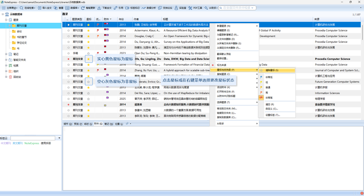Open the 实验室 flask icon
Image resolution: width=364 pixels, height=196 pixels.
pyautogui.click(x=176, y=8)
